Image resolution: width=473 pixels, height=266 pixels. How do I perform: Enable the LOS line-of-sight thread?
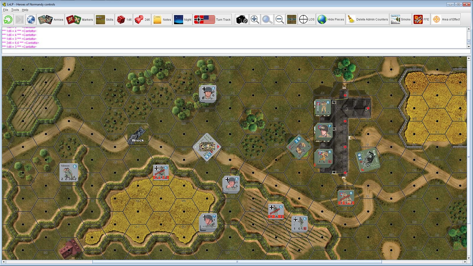click(x=307, y=20)
